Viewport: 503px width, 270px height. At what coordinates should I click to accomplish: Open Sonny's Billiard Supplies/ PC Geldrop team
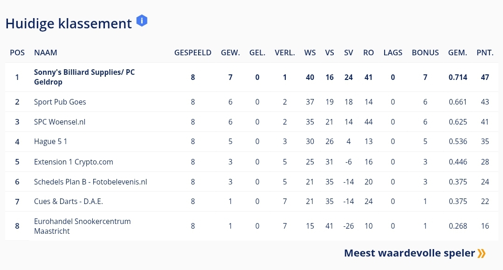84,77
